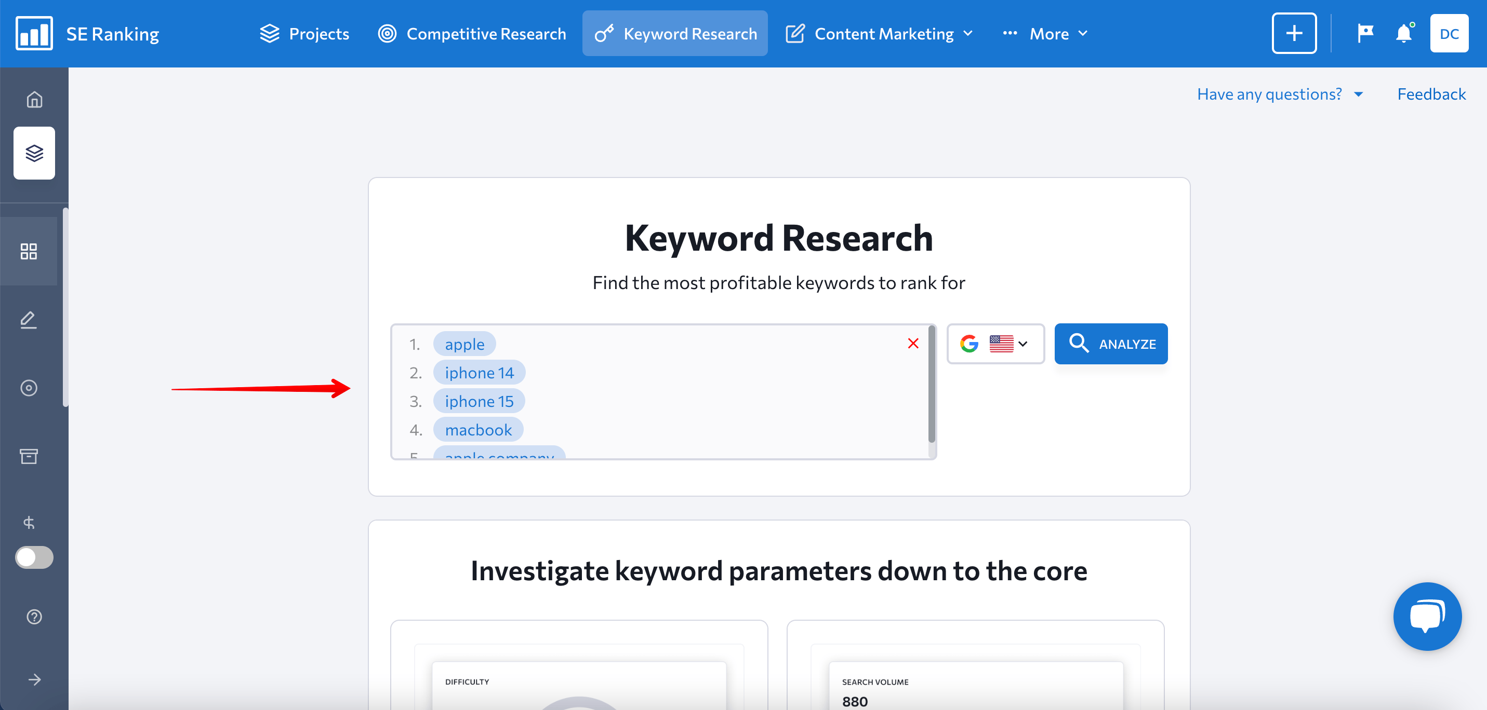Viewport: 1487px width, 710px height.
Task: Open the archive box icon in sidebar
Action: (28, 456)
